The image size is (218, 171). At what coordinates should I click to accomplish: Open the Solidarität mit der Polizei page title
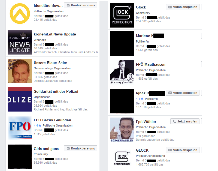point(56,91)
